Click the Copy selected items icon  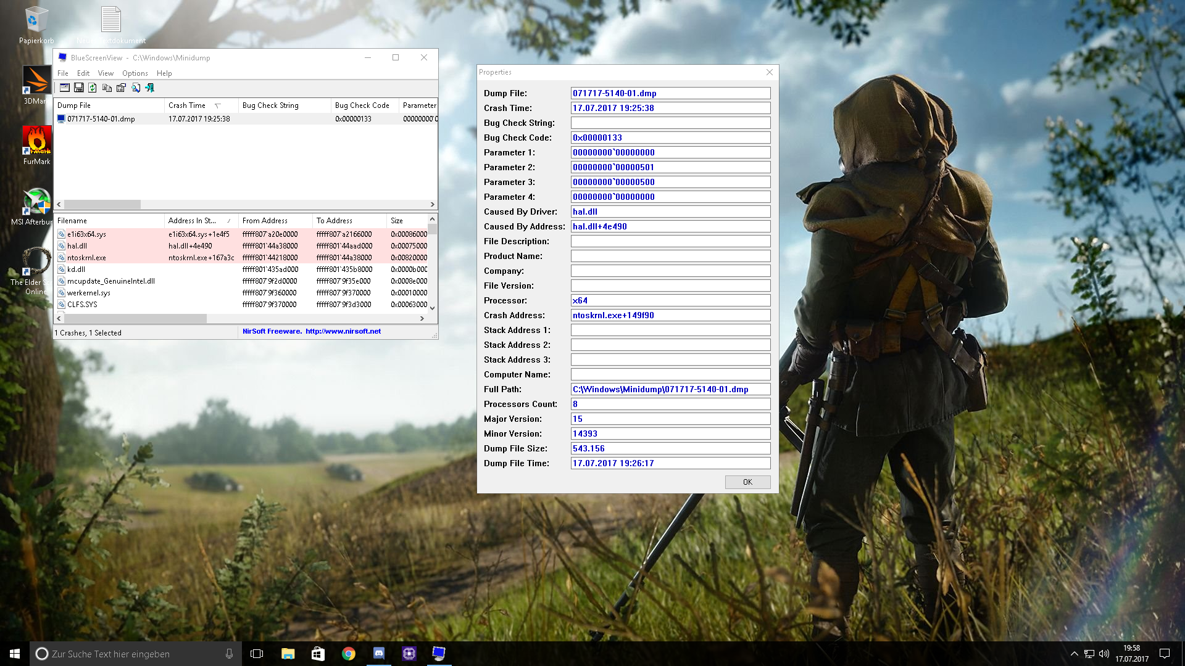tap(107, 88)
